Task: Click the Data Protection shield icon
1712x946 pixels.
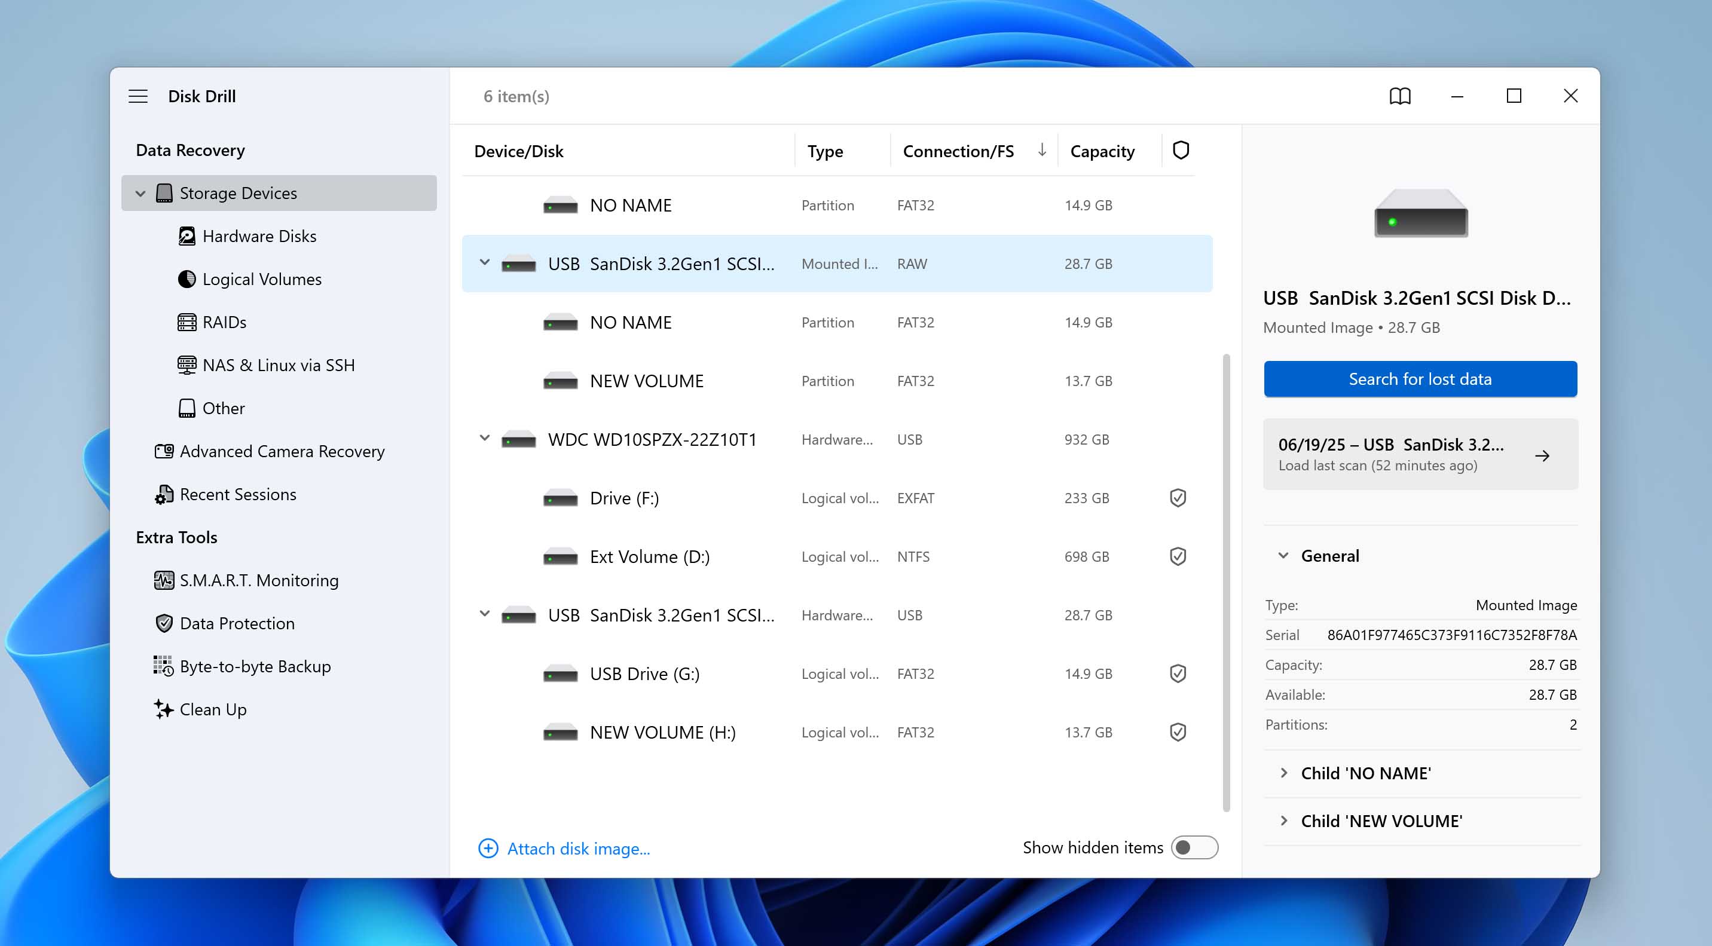Action: [x=164, y=623]
